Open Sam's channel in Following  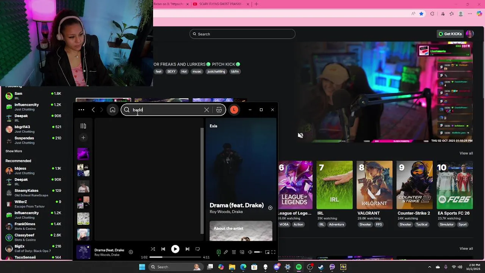pos(33,96)
